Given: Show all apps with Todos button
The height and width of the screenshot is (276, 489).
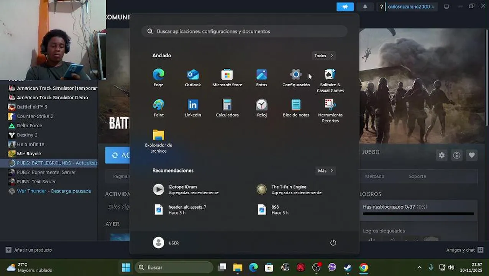Looking at the screenshot, I should click(324, 56).
